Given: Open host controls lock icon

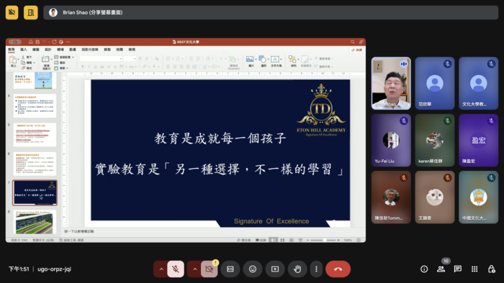Looking at the screenshot, I should (x=492, y=269).
